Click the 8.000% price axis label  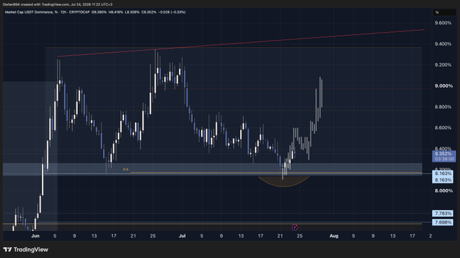pos(444,190)
